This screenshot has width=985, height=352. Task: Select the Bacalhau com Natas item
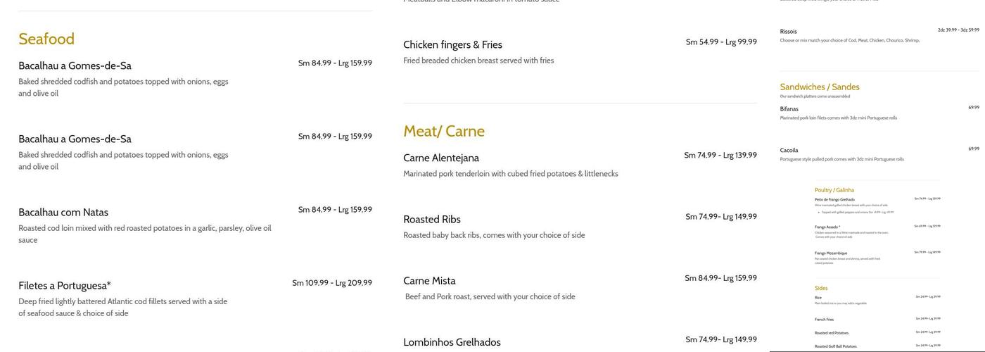63,213
